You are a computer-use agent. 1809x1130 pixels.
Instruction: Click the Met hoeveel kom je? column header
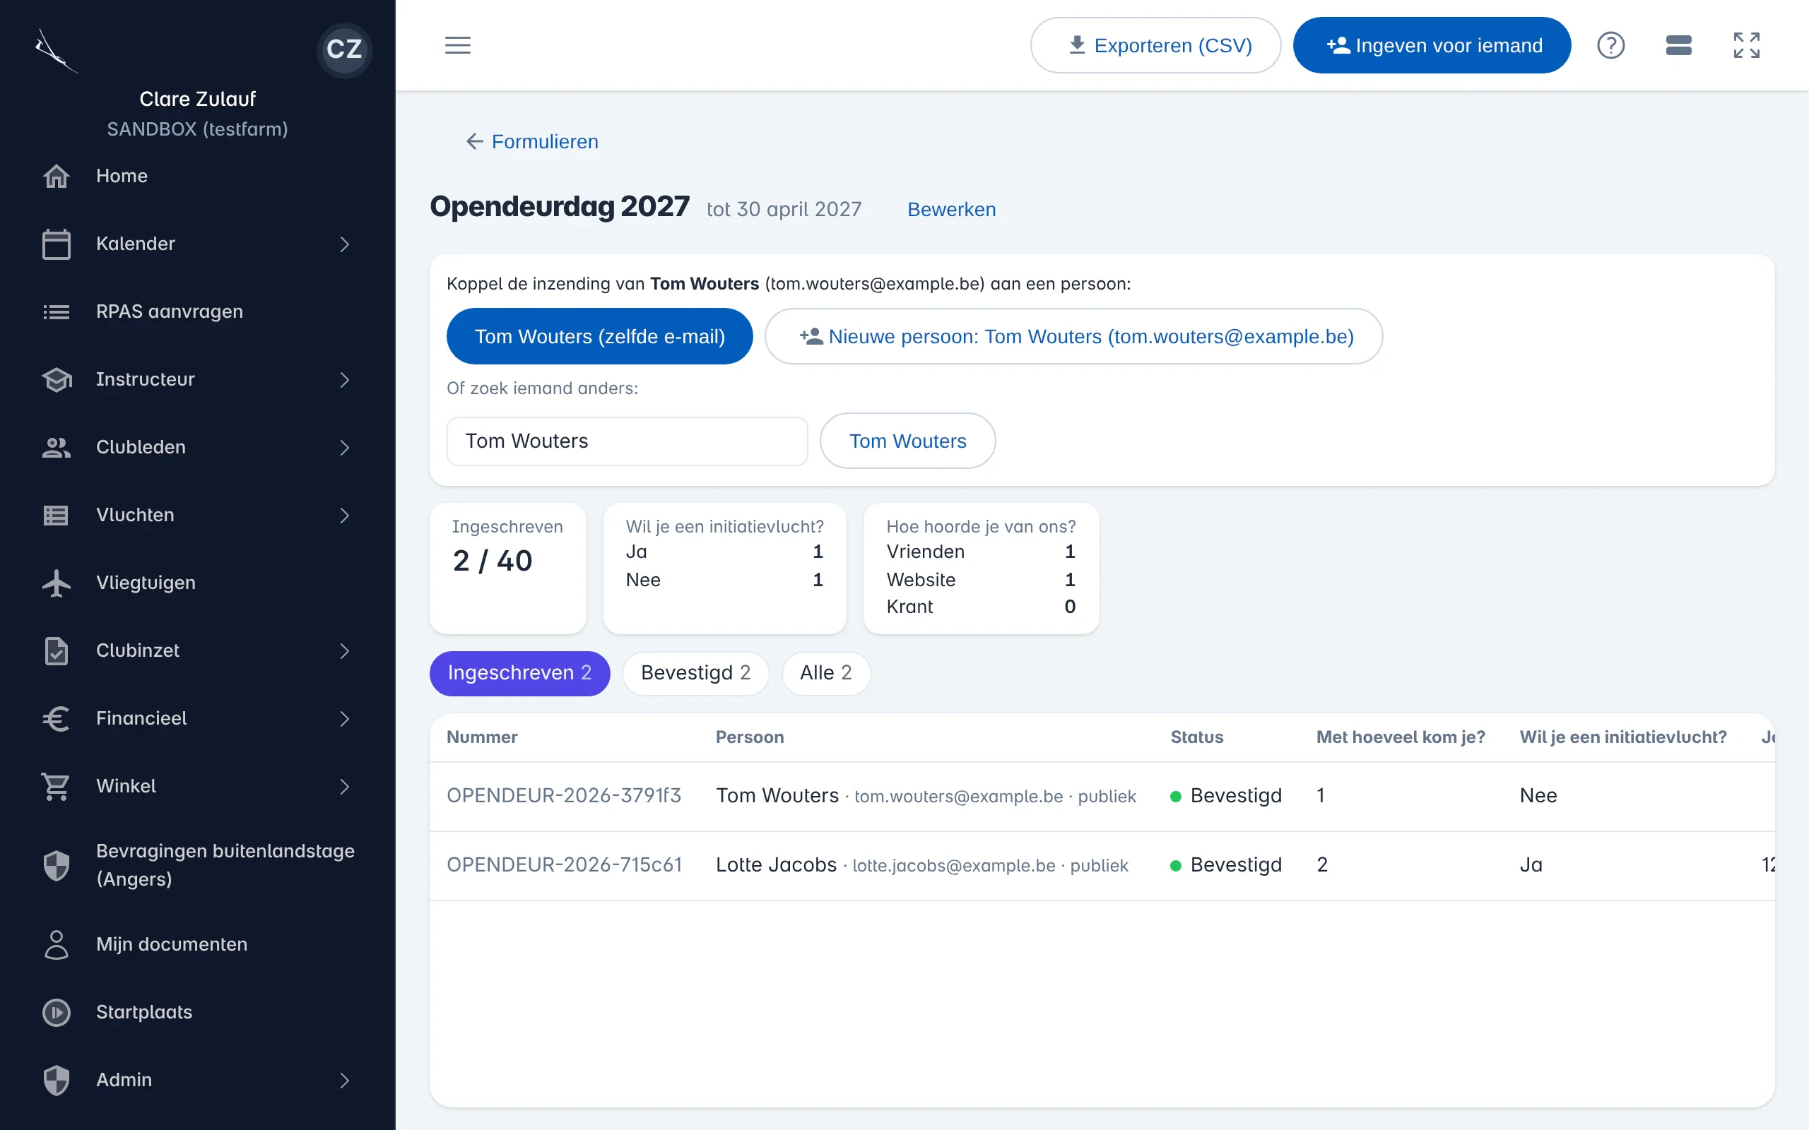point(1400,737)
